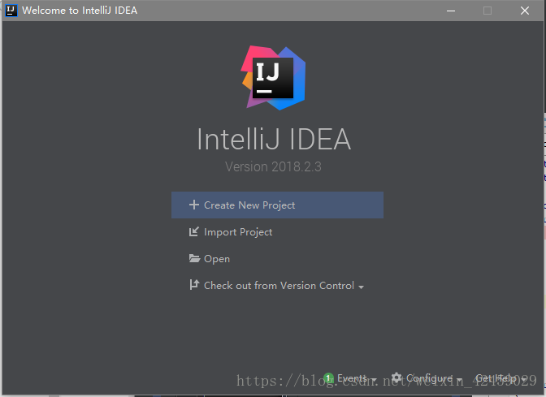The height and width of the screenshot is (397, 546).
Task: Expand the Check out from Version Control arrow
Action: click(x=361, y=287)
